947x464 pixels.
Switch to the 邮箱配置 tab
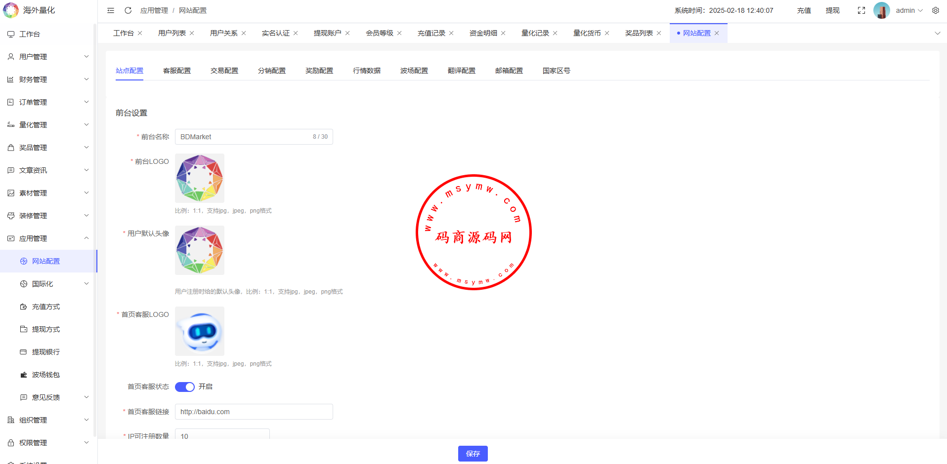pyautogui.click(x=509, y=71)
